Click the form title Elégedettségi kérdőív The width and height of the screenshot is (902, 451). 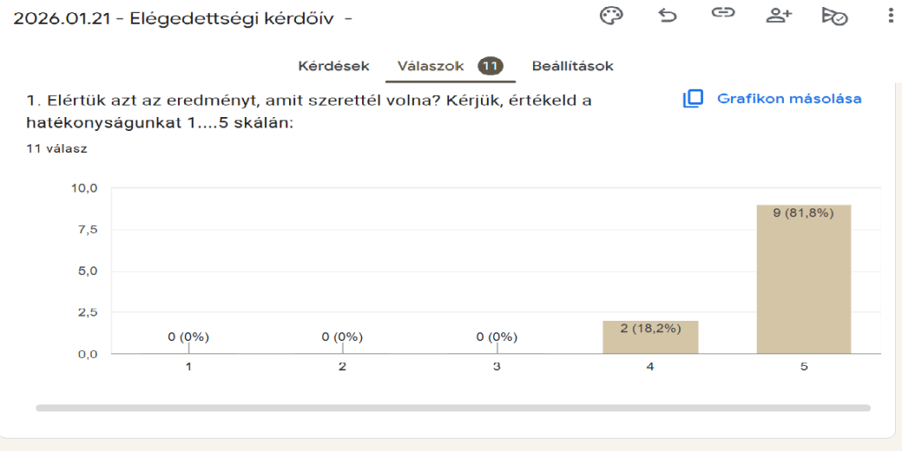(x=231, y=18)
